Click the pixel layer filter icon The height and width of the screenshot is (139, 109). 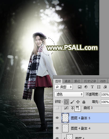80,87
